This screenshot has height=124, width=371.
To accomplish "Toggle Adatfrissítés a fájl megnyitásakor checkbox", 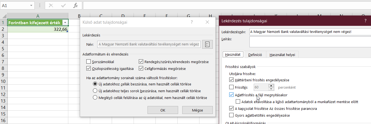I will pyautogui.click(x=231, y=95).
